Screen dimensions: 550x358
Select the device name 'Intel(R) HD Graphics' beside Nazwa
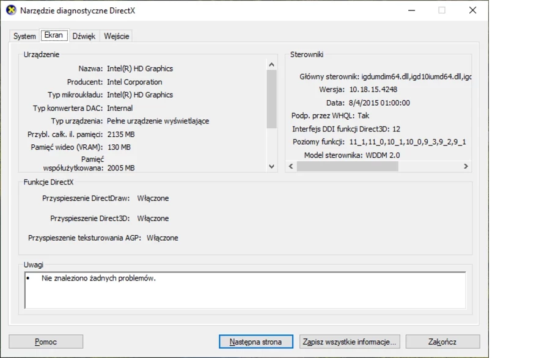pos(140,68)
